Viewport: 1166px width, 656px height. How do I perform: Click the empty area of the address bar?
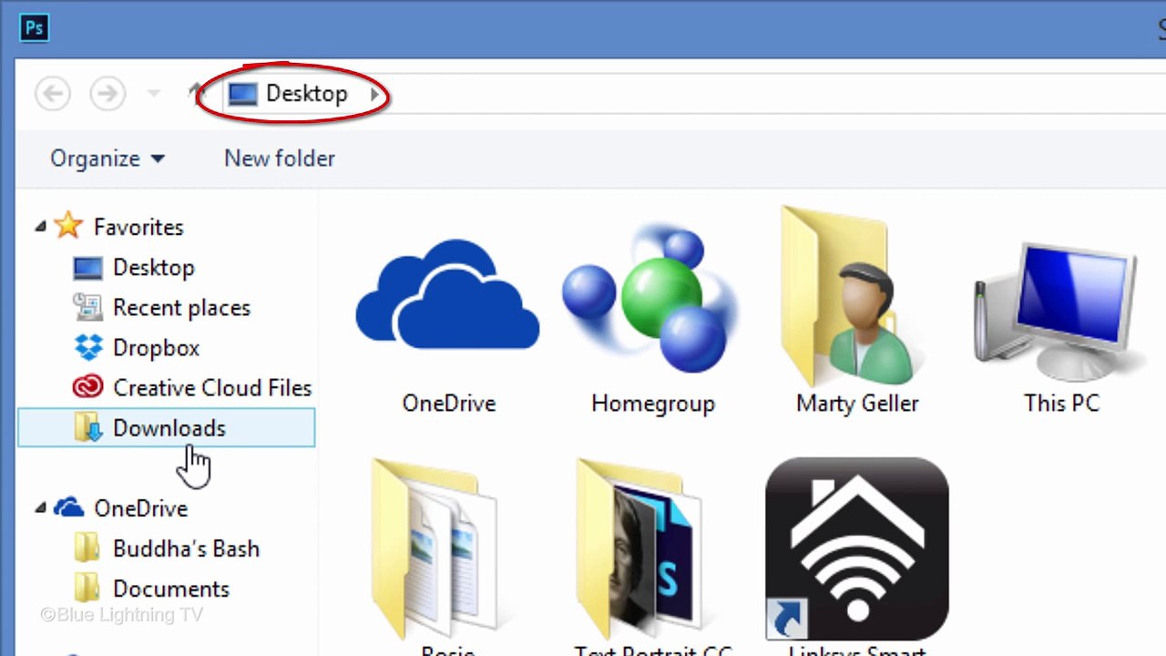[774, 94]
